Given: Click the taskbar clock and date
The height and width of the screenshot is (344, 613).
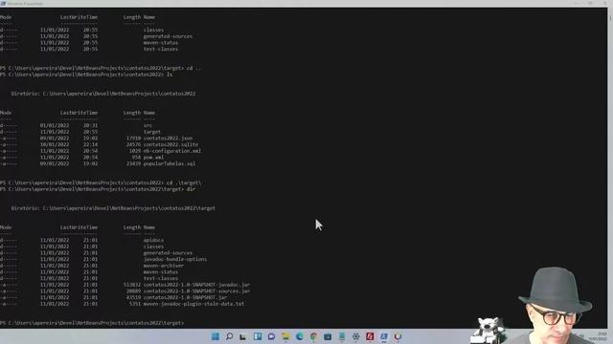Looking at the screenshot, I should (x=598, y=336).
